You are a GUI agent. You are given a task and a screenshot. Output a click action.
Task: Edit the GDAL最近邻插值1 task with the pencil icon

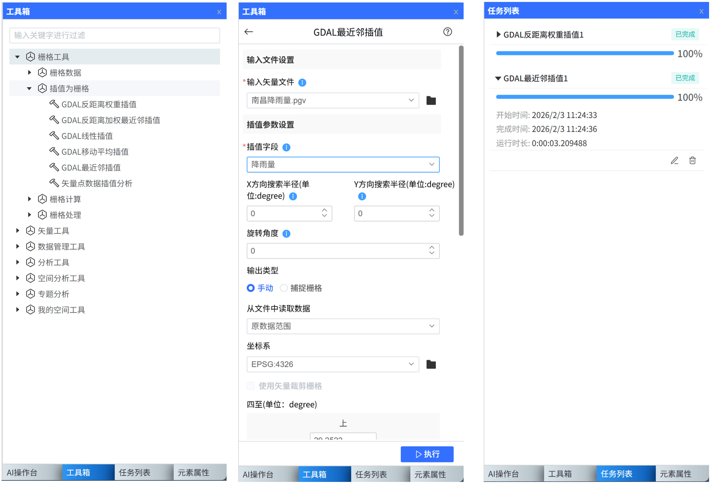(x=674, y=161)
